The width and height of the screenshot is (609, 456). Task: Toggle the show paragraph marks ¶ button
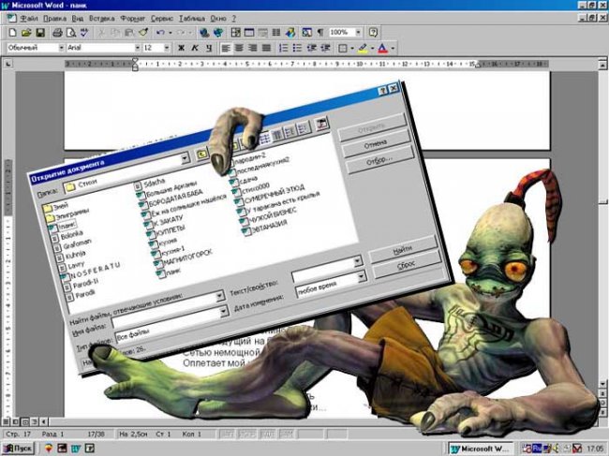click(x=320, y=33)
